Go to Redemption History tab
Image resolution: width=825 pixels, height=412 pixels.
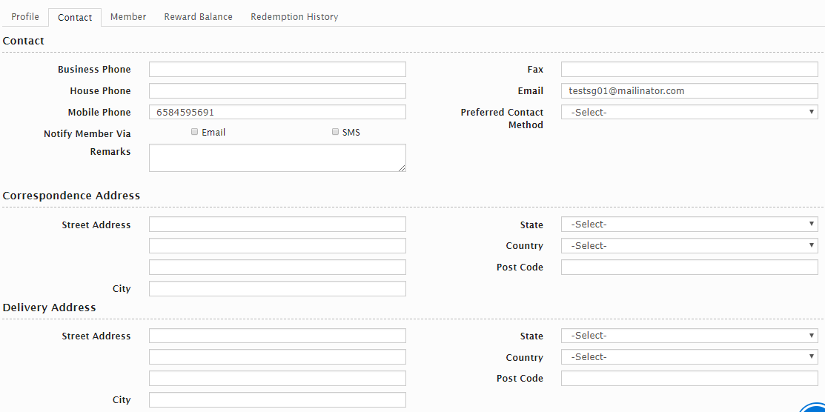point(294,16)
